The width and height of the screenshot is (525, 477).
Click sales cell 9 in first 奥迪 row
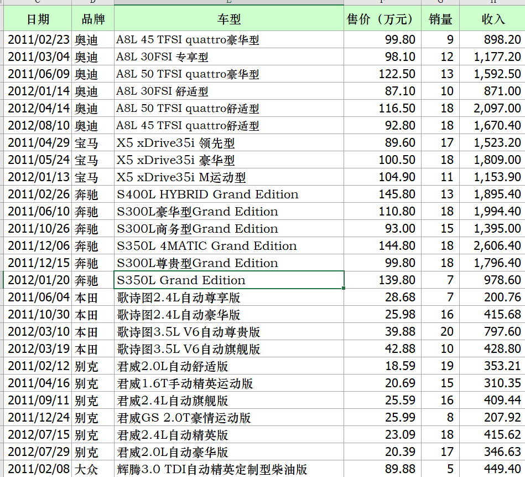click(440, 39)
